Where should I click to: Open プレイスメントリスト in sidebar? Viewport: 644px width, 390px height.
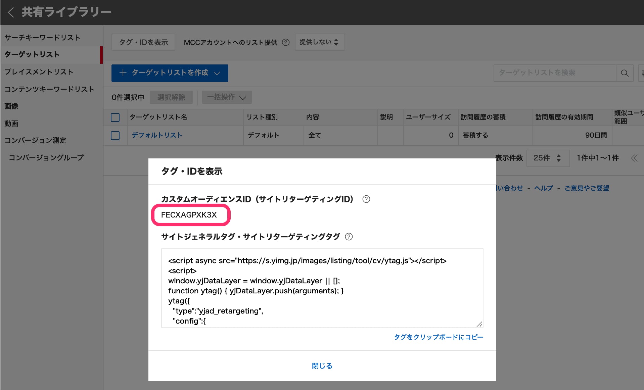(x=39, y=72)
